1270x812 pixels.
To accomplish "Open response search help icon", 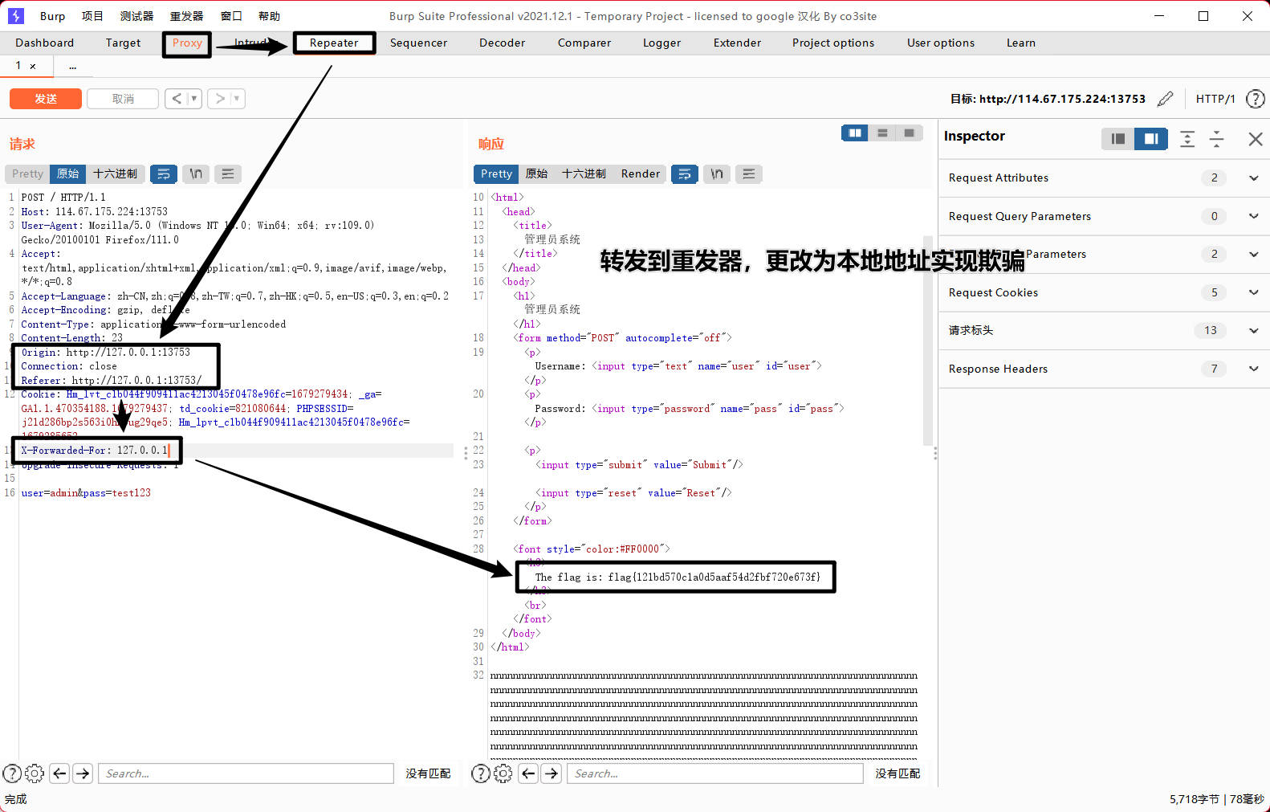I will [480, 773].
